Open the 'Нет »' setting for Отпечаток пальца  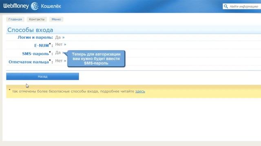point(61,61)
